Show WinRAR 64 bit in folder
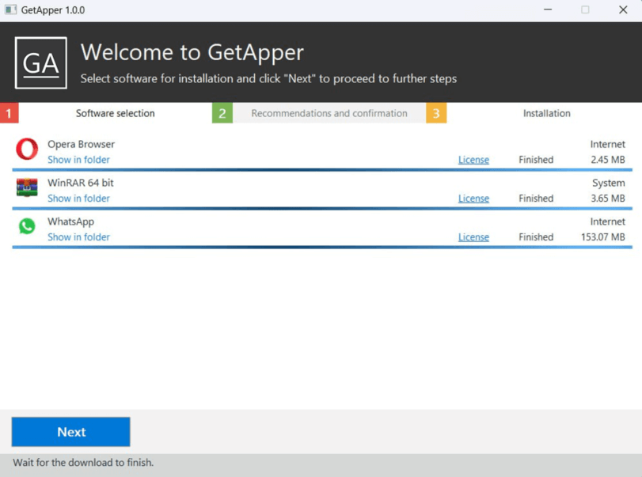Viewport: 642px width, 477px height. click(78, 199)
